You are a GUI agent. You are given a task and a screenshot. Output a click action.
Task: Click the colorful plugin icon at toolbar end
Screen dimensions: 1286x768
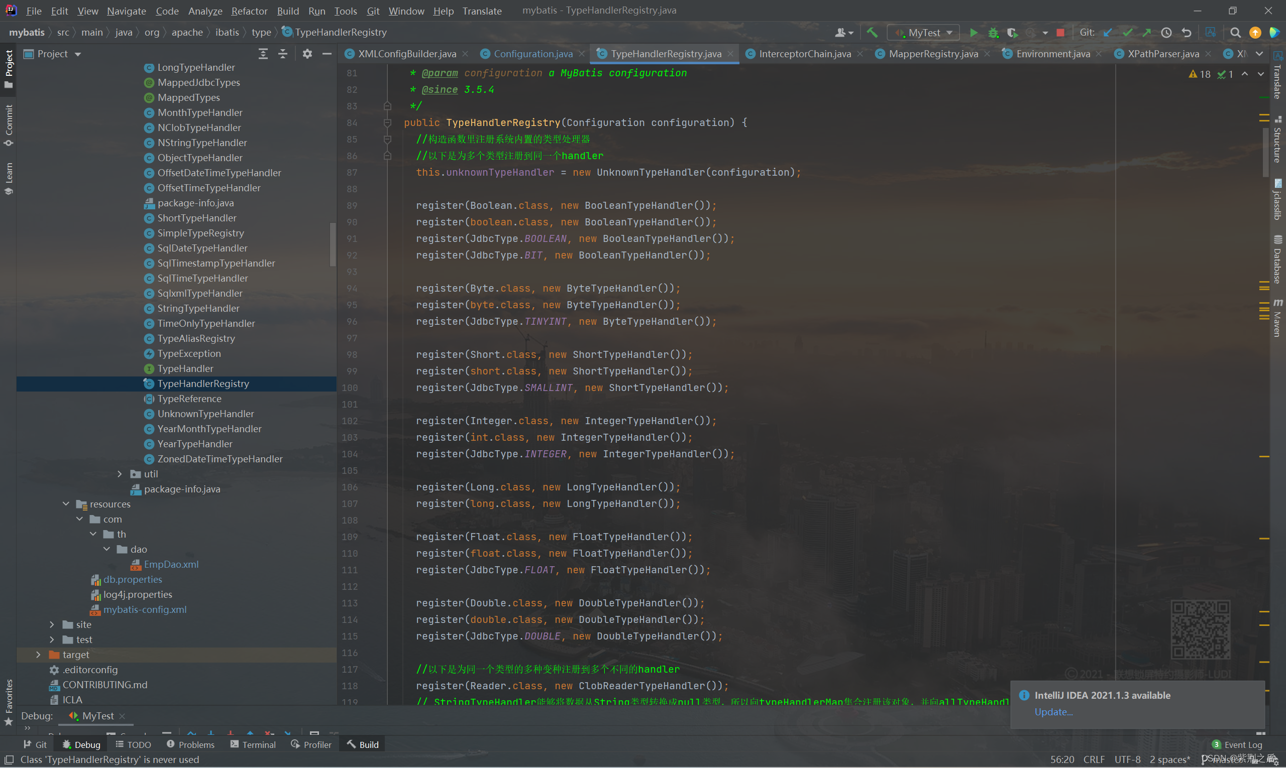click(x=1274, y=33)
